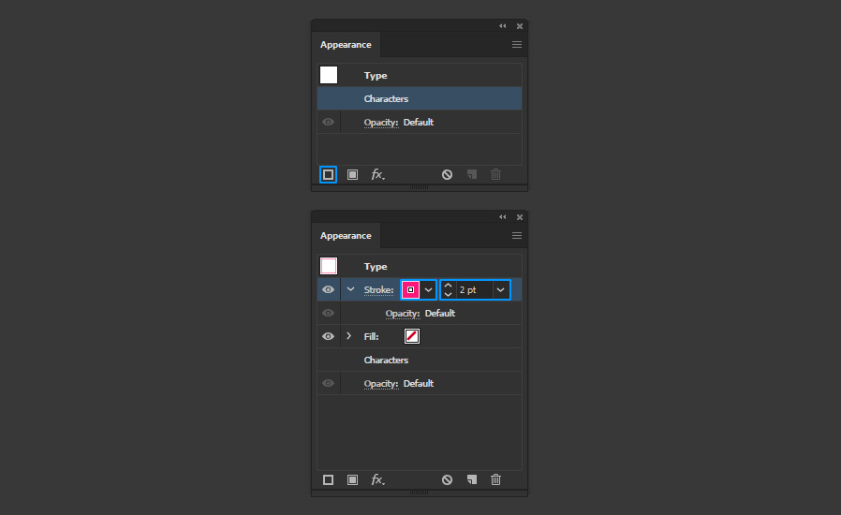Image resolution: width=841 pixels, height=515 pixels.
Task: Collapse upper panel with double-arrow icon
Action: (503, 26)
